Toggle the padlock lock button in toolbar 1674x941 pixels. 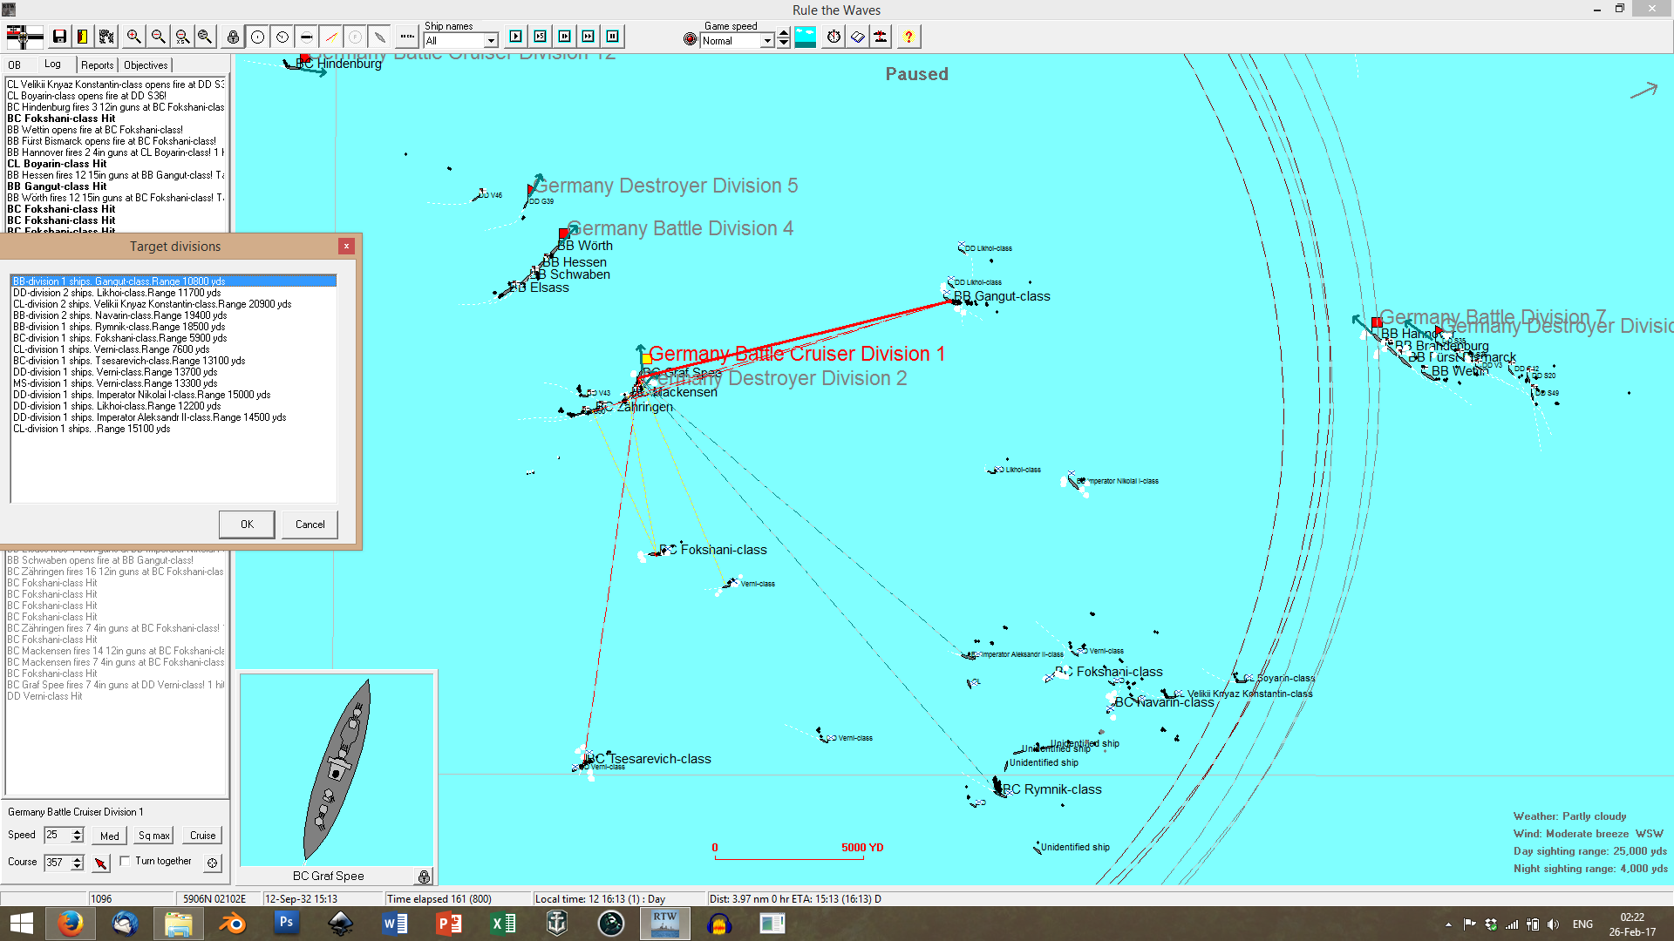pos(233,37)
